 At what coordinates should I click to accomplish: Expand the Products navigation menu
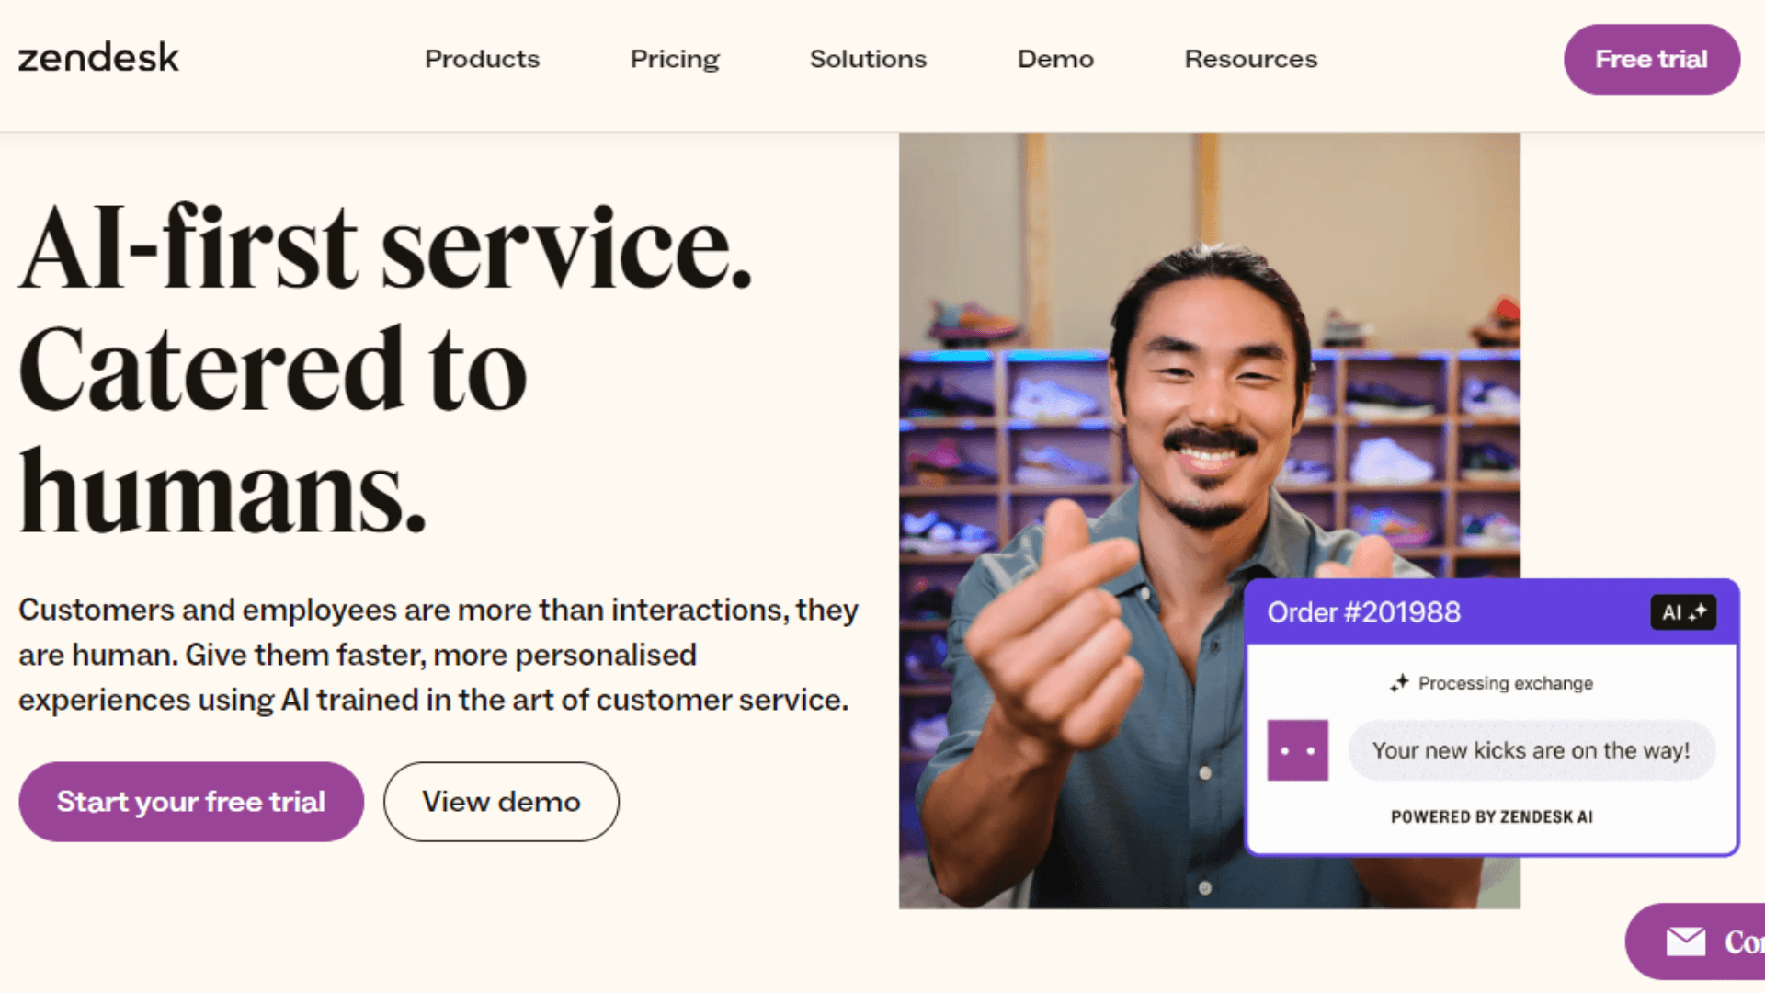tap(483, 58)
